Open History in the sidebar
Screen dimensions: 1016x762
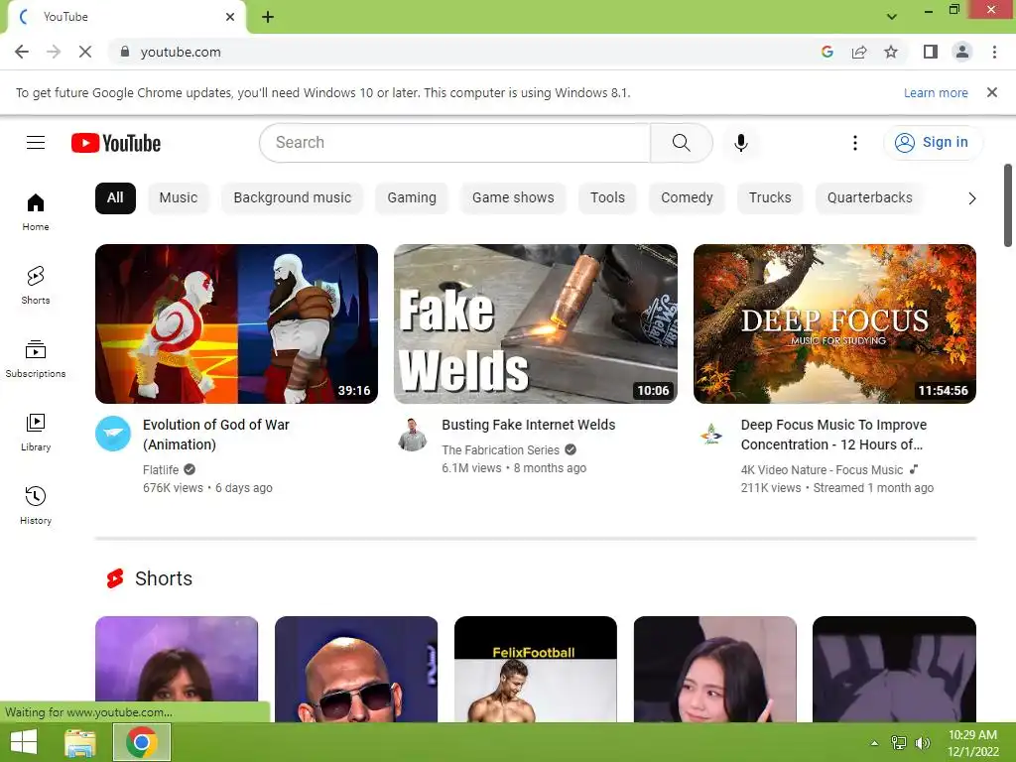(36, 506)
